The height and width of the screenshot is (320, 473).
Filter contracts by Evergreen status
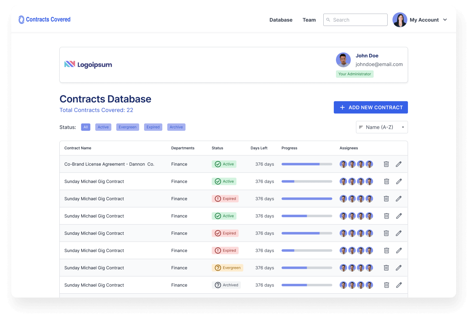127,127
